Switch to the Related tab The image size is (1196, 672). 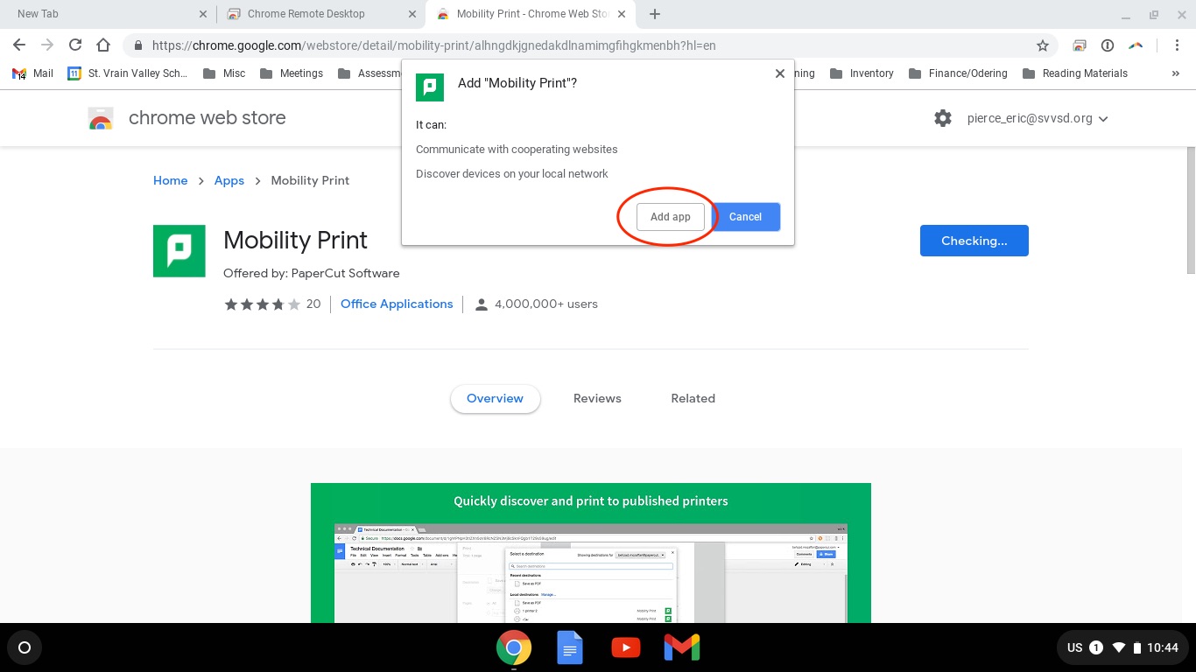tap(693, 398)
